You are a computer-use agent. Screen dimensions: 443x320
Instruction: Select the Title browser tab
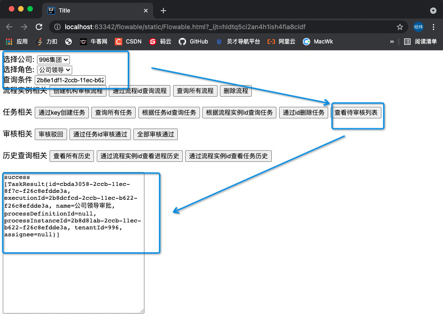(98, 11)
